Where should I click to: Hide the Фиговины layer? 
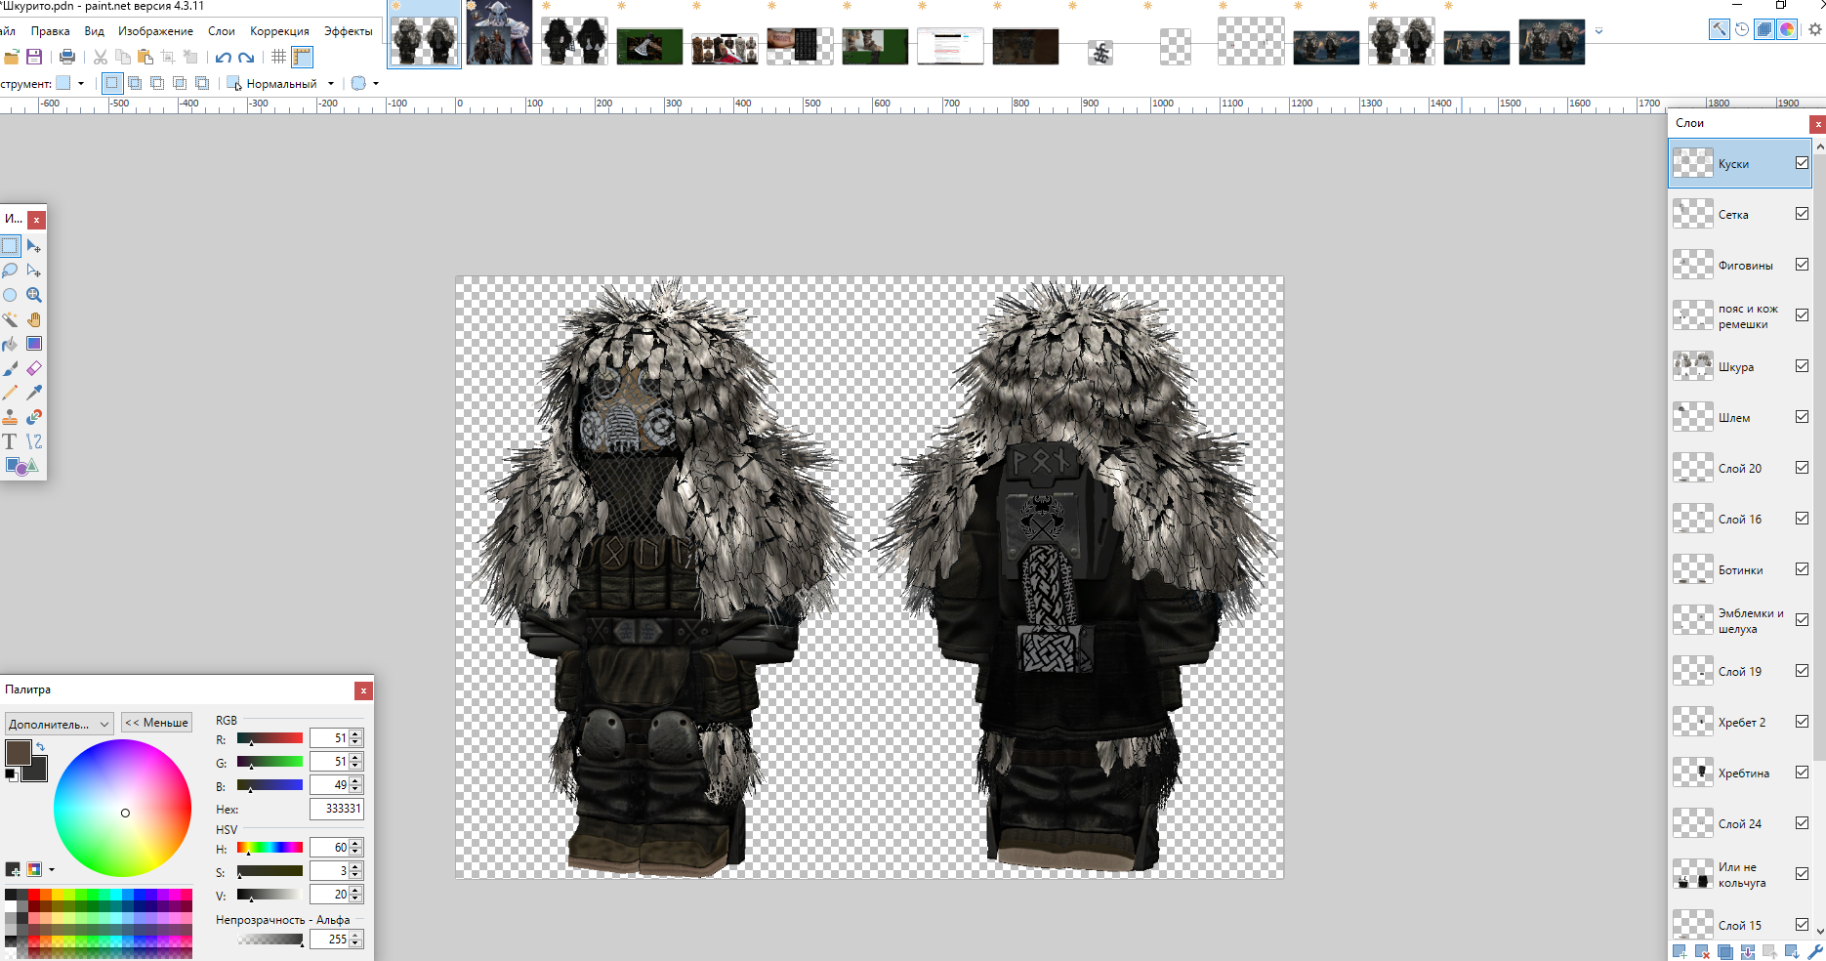tap(1802, 265)
